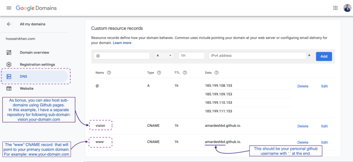Image resolution: width=353 pixels, height=162 pixels.
Task: Open help icon next to Name column
Action: click(109, 73)
